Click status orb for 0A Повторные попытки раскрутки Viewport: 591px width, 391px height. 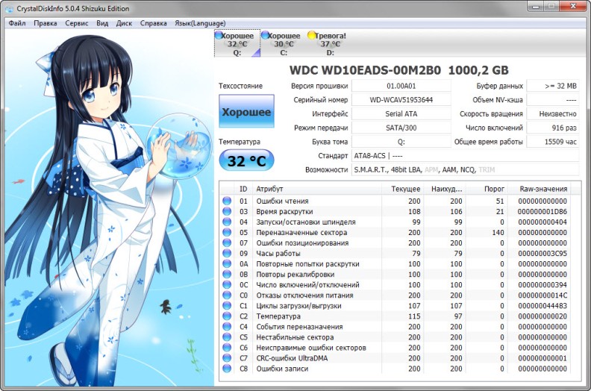point(227,264)
